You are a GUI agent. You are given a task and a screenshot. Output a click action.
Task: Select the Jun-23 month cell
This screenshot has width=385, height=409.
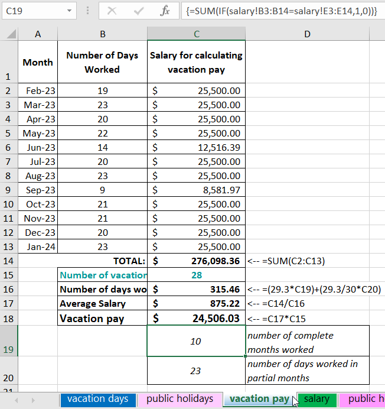pos(38,147)
